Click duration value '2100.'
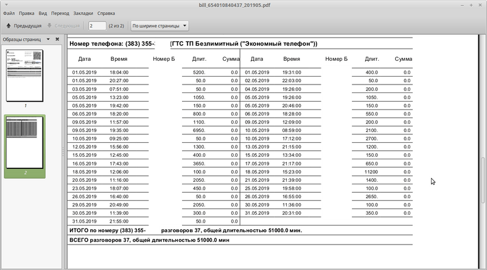The image size is (487, 270). pos(372,130)
